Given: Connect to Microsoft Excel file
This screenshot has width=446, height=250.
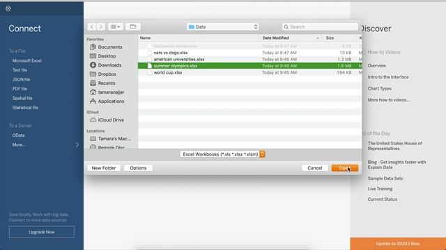Looking at the screenshot, I should pos(26,60).
